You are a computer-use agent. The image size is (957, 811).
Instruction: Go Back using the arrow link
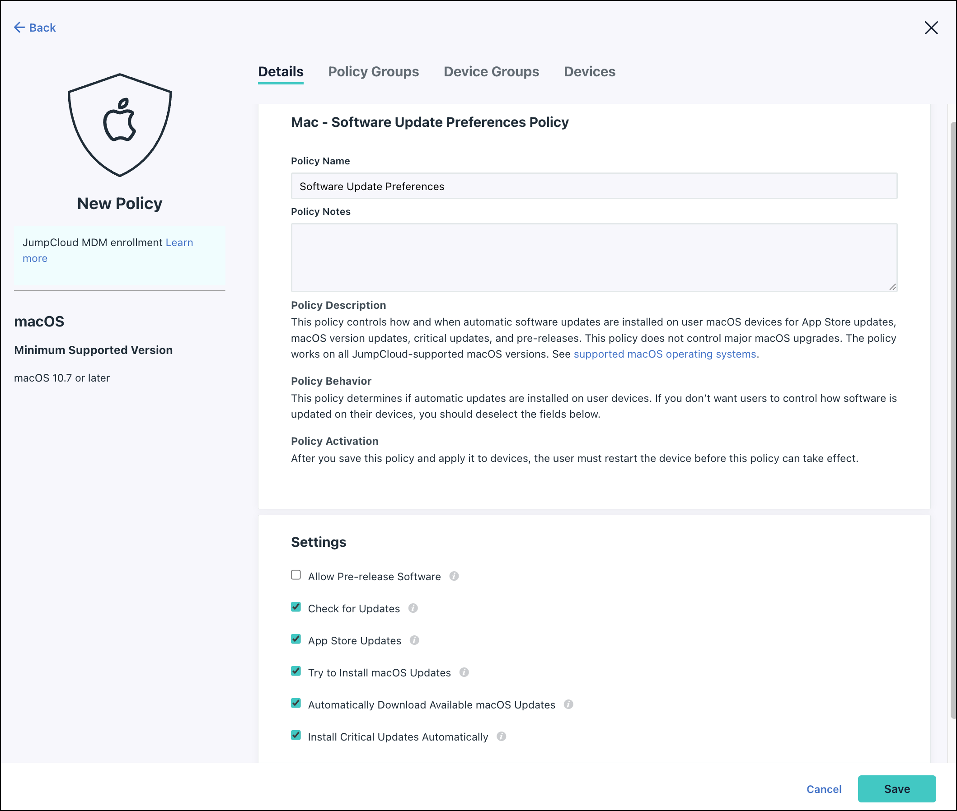(x=35, y=28)
